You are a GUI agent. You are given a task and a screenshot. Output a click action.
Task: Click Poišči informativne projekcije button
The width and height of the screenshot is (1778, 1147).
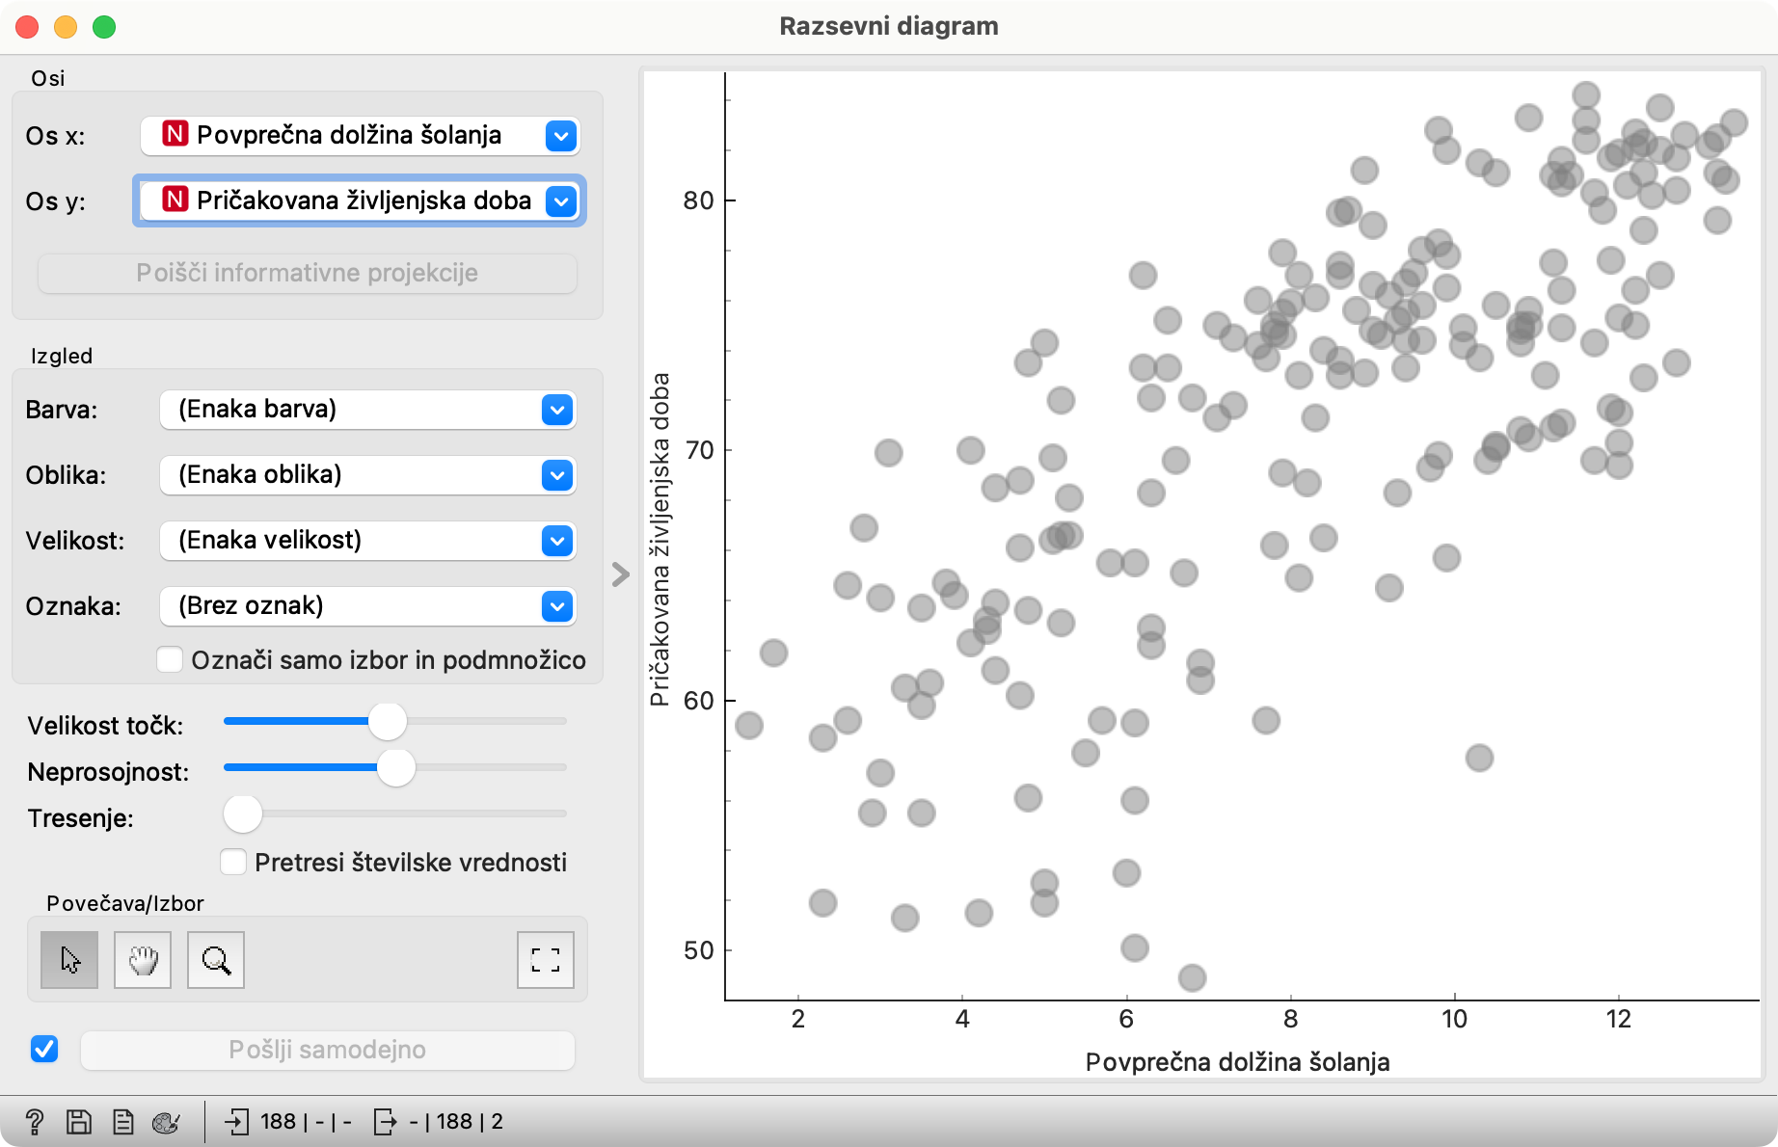click(x=308, y=273)
